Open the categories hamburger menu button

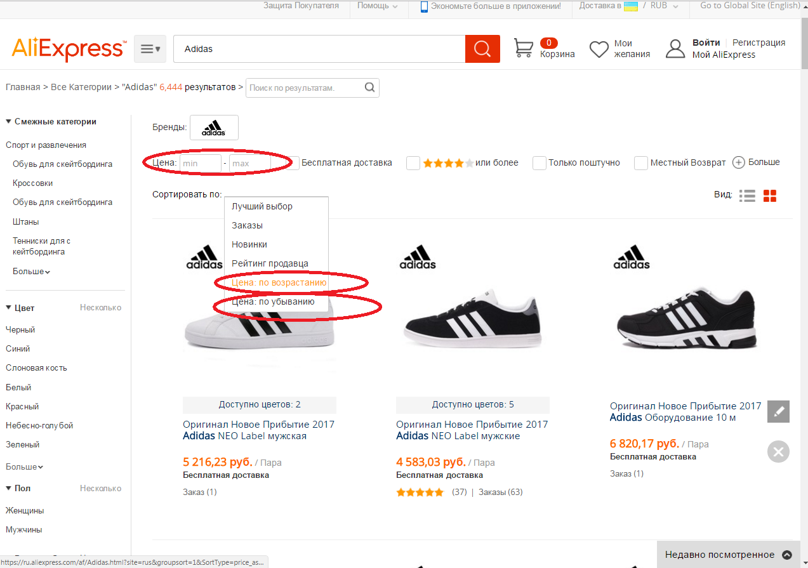[150, 49]
